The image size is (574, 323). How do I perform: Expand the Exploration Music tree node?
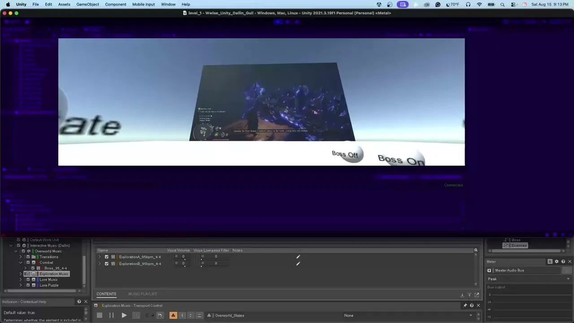[20, 274]
